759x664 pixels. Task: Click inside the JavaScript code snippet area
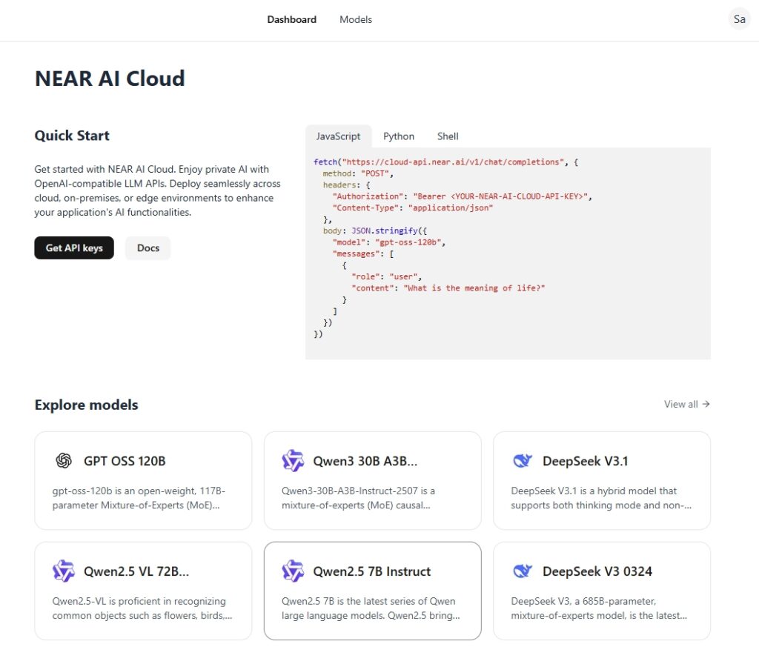pyautogui.click(x=508, y=252)
